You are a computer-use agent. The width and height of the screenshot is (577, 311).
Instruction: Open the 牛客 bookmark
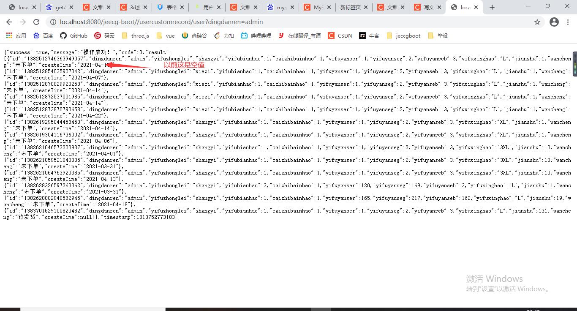369,35
